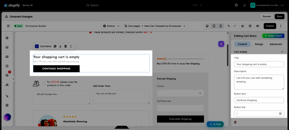The width and height of the screenshot is (289, 130).
Task: Undo the last change
Action: [x=229, y=26]
